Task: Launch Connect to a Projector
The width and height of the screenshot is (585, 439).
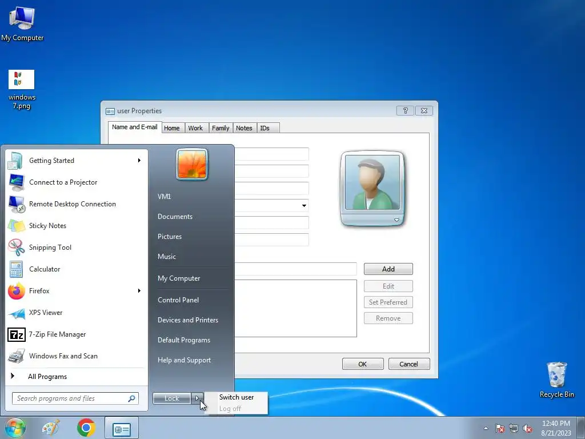Action: pos(77,182)
